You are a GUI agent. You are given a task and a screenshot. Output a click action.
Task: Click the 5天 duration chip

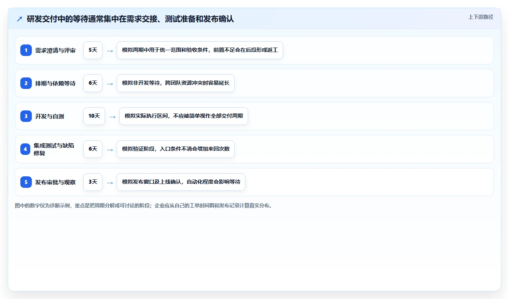pyautogui.click(x=93, y=50)
